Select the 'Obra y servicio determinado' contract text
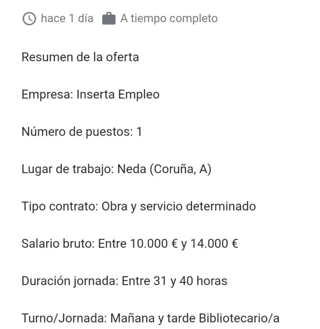320x329 pixels. [179, 206]
